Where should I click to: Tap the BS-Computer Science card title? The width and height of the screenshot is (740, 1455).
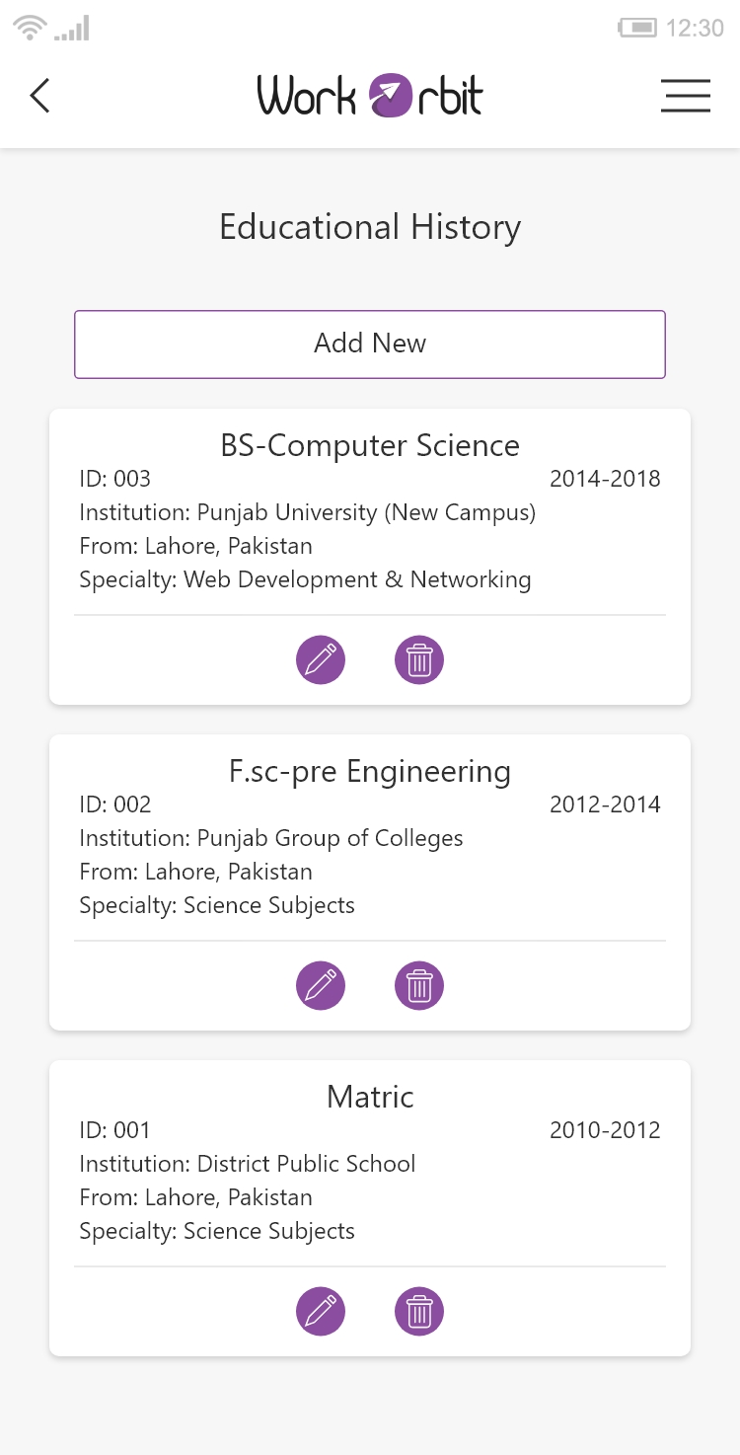pyautogui.click(x=370, y=445)
